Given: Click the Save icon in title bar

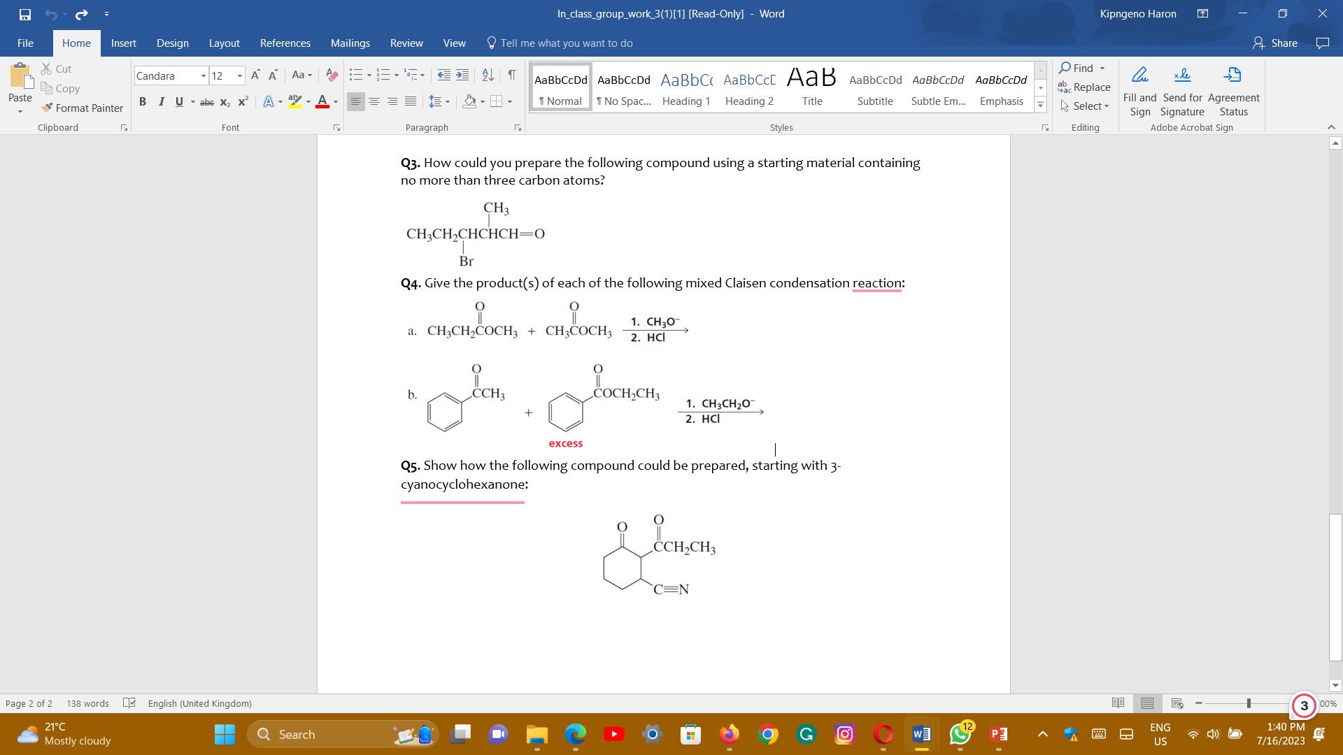Looking at the screenshot, I should (x=25, y=14).
